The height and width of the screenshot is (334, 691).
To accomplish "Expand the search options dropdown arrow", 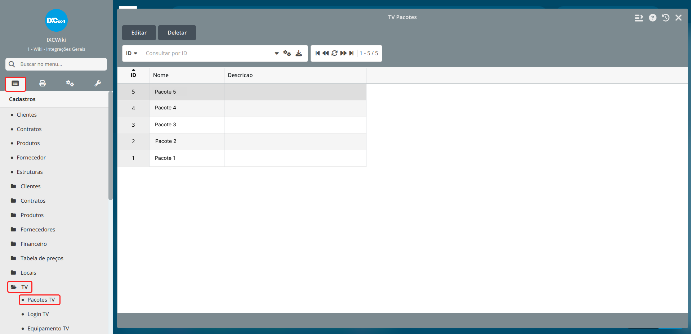I will tap(277, 53).
